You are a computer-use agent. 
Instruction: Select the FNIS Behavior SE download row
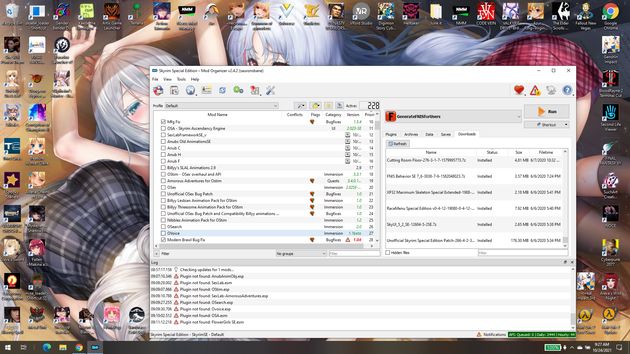pos(474,176)
